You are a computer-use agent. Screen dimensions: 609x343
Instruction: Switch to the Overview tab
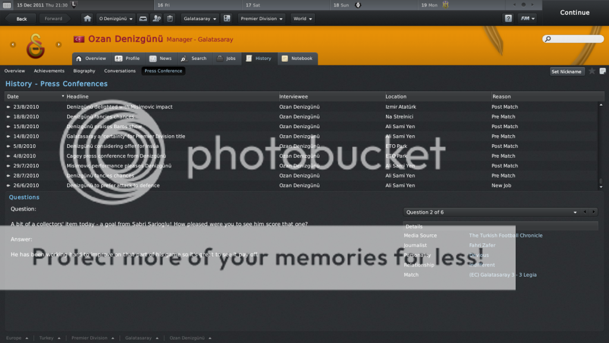(91, 59)
